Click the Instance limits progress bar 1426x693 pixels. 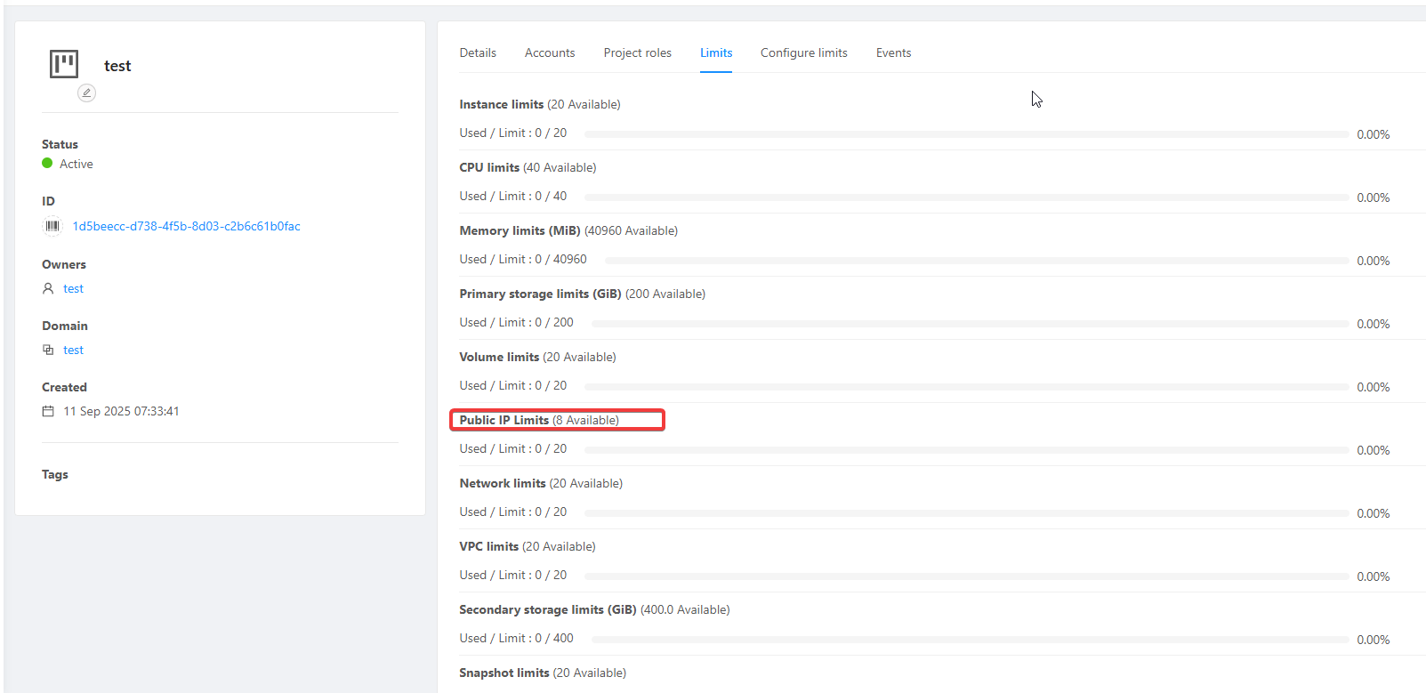pos(966,134)
